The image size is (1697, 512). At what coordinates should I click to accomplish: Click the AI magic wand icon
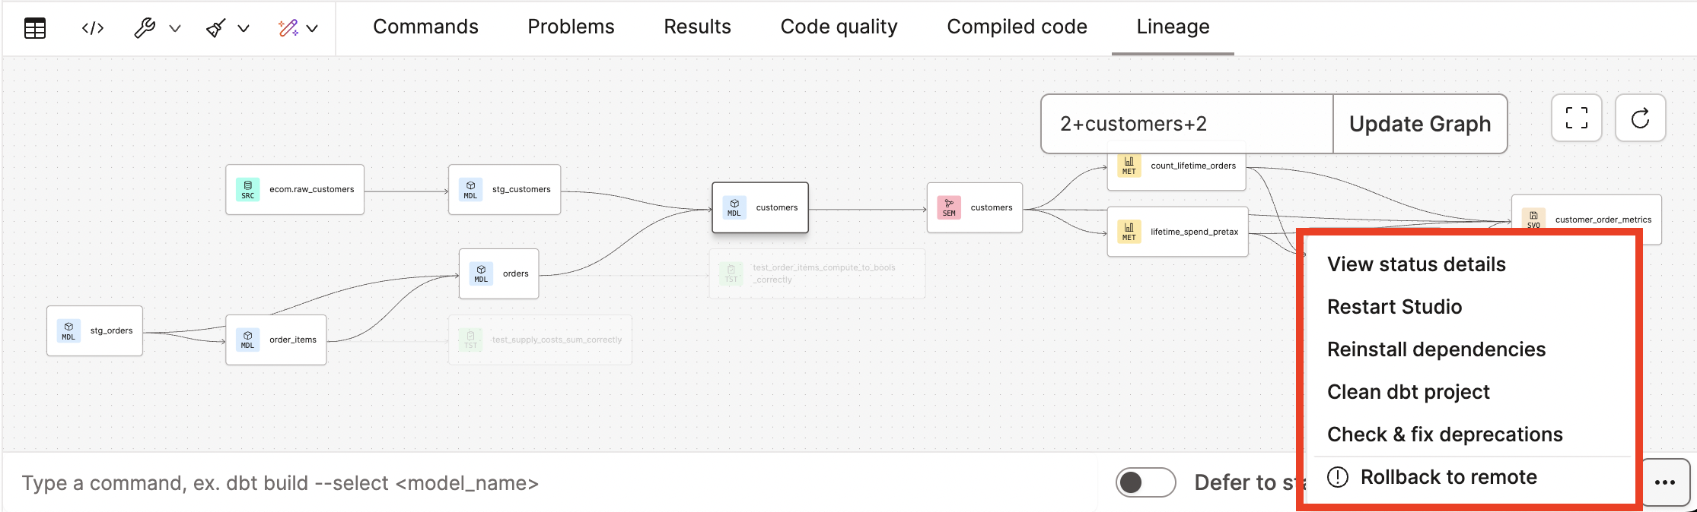(x=289, y=27)
